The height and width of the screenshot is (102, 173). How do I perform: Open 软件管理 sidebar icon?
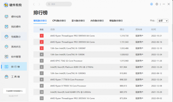6,57
